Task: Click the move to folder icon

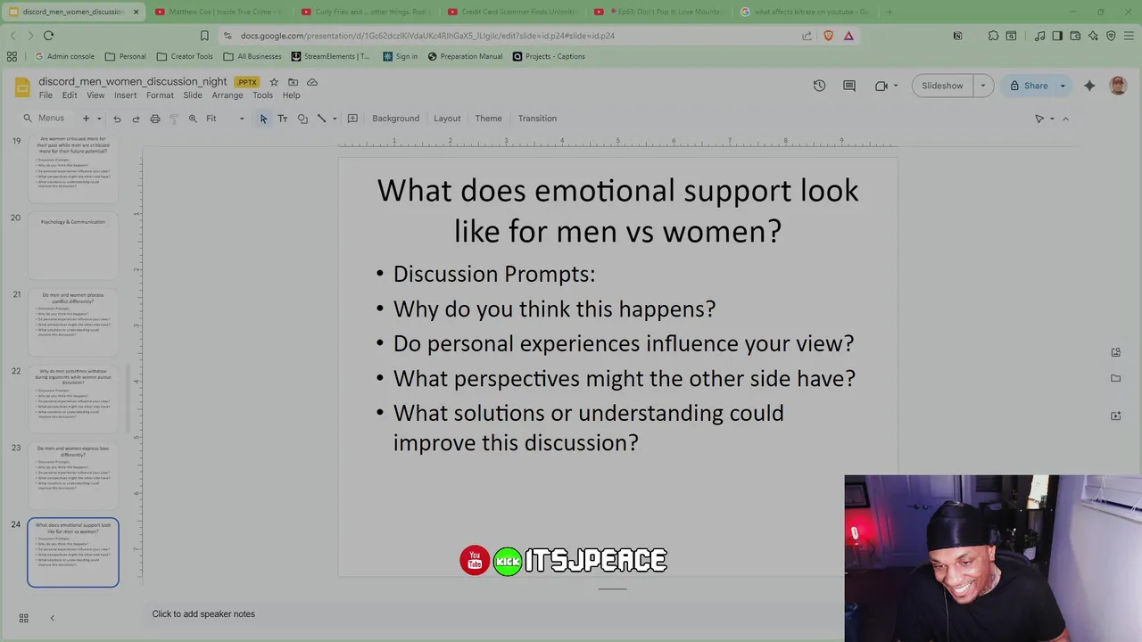Action: click(x=293, y=82)
